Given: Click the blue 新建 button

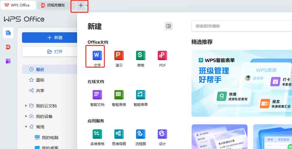Looking at the screenshot, I should click(49, 38).
